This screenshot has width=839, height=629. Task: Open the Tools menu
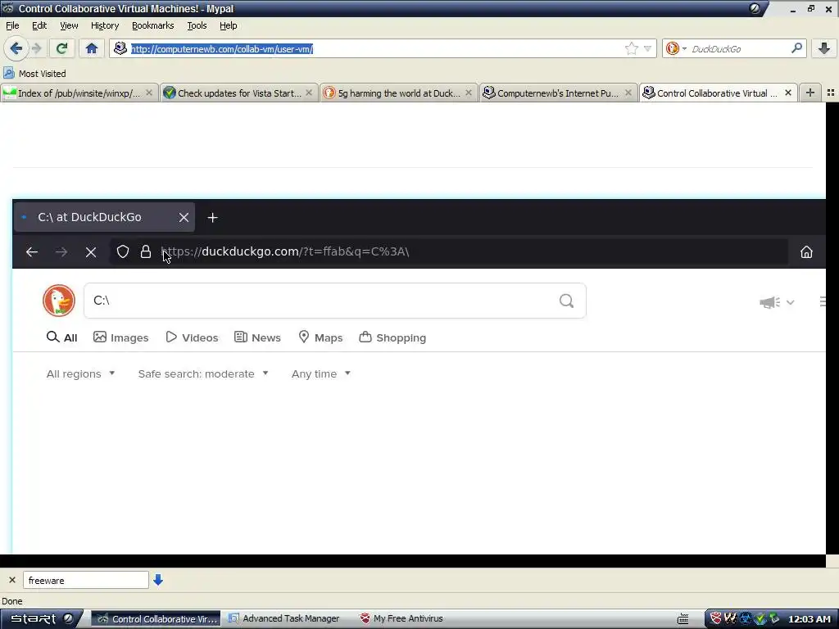tap(197, 25)
